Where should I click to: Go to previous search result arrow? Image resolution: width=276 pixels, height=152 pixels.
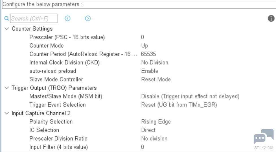67,19
